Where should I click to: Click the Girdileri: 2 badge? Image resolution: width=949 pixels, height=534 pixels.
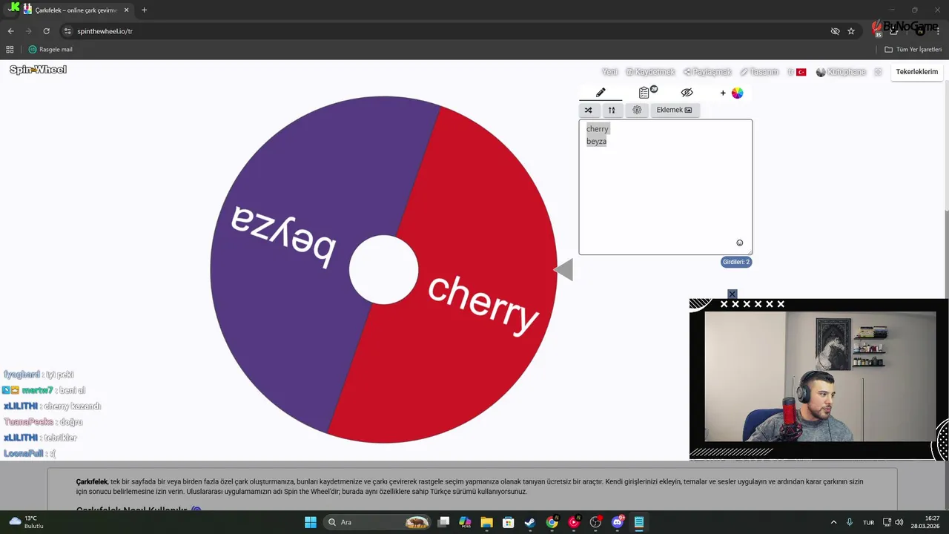point(736,262)
